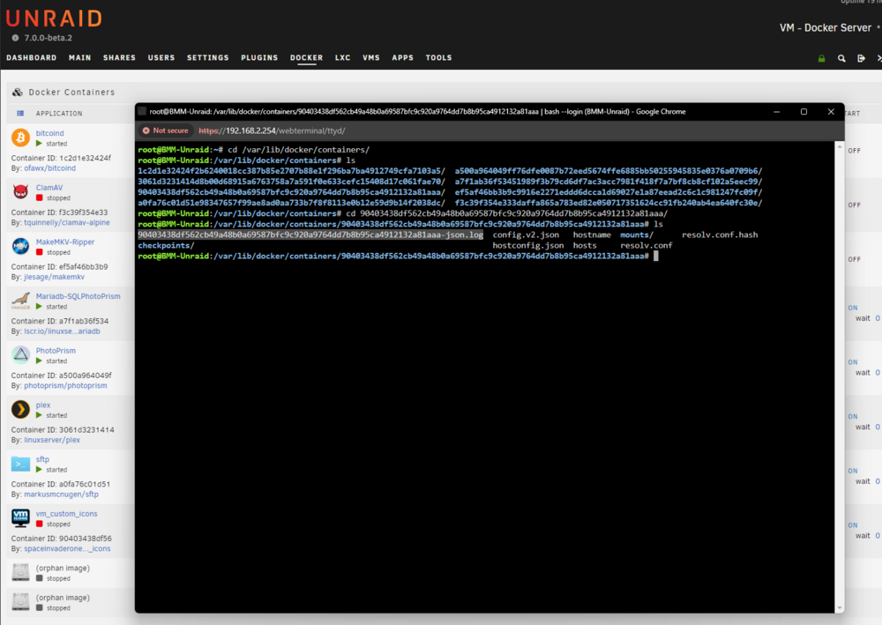Click the vm_custom_icons container icon

(21, 517)
